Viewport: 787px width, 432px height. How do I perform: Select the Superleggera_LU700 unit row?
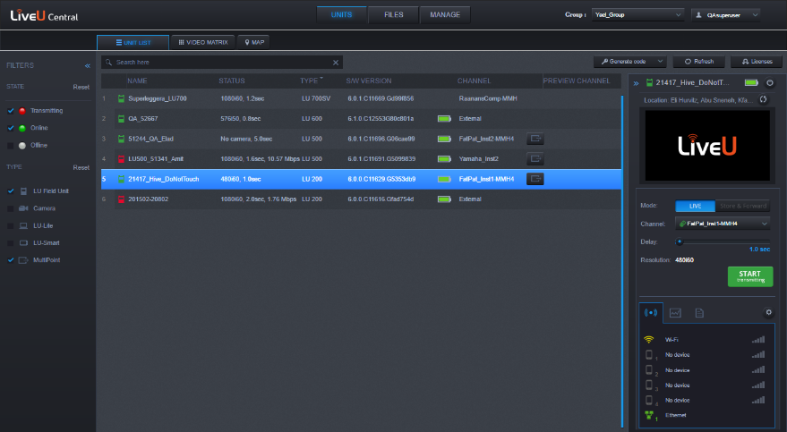point(362,98)
